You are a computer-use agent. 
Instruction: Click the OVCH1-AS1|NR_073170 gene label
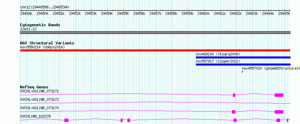tap(39, 108)
